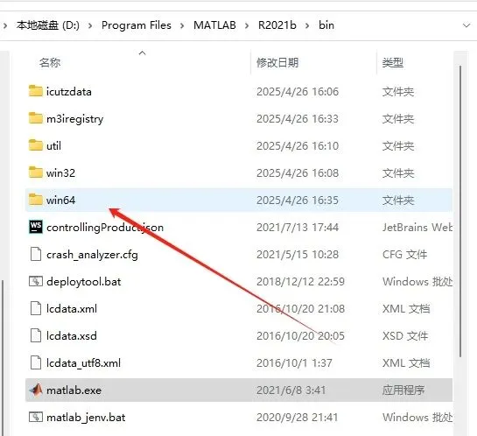The height and width of the screenshot is (436, 477).
Task: Open the address bar history dropdown
Action: (x=466, y=25)
